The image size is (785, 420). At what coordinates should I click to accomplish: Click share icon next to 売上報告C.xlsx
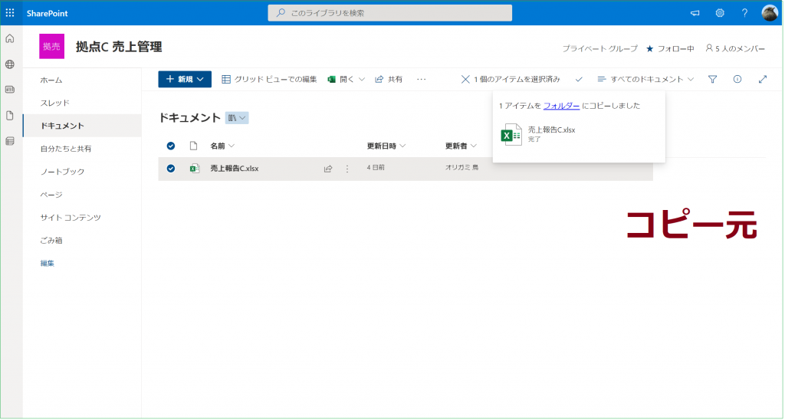pos(328,169)
